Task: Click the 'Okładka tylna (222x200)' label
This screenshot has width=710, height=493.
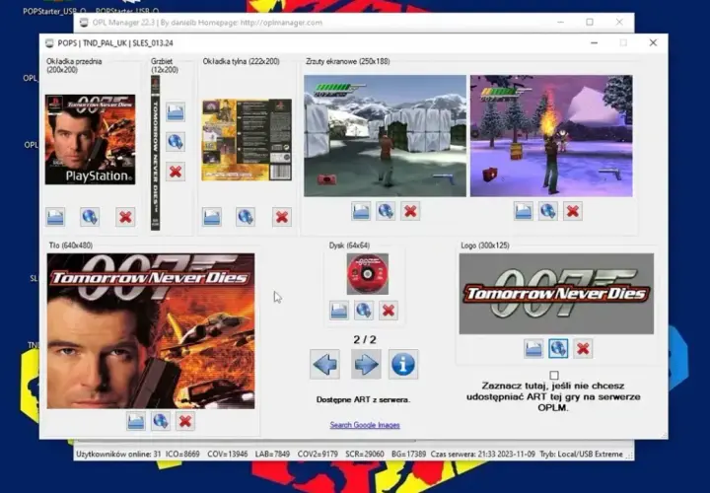Action: [242, 61]
